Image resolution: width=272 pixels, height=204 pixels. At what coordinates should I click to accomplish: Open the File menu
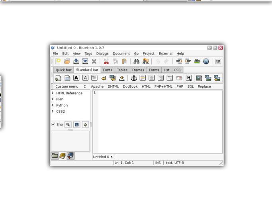[x=55, y=54]
